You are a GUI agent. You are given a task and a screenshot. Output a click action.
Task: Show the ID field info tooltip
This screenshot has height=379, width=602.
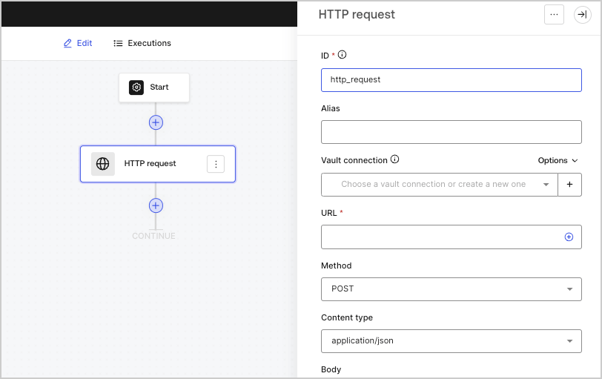tap(342, 55)
